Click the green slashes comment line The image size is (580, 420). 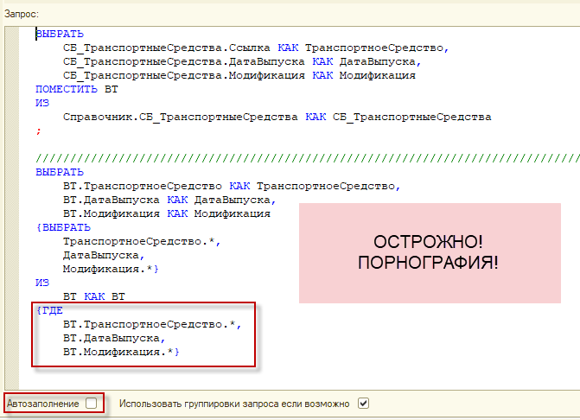308,159
